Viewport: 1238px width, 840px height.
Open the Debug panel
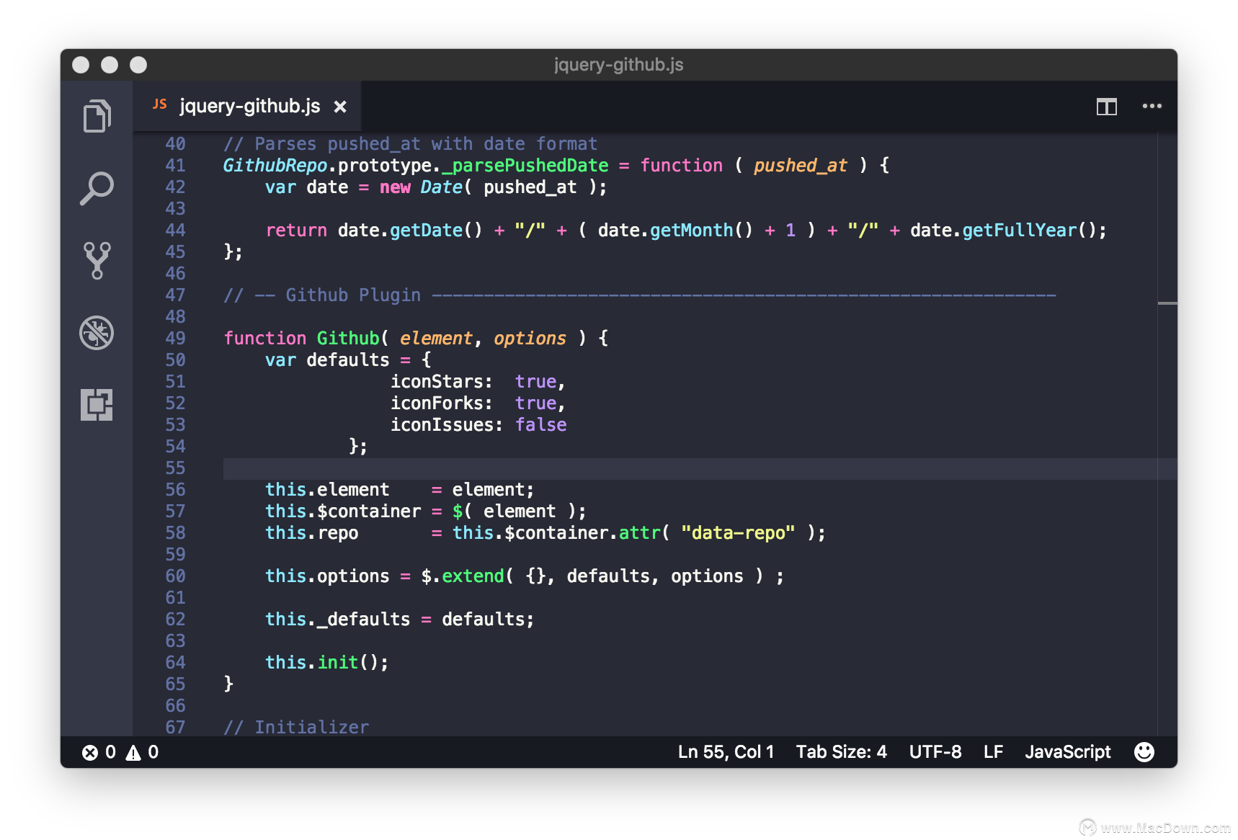97,333
